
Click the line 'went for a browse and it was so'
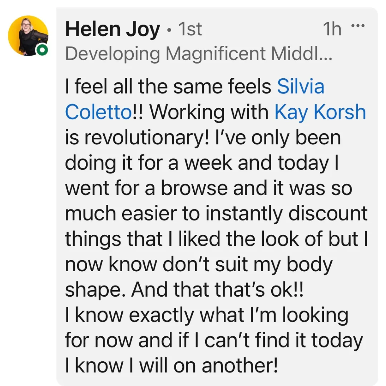pos(208,189)
